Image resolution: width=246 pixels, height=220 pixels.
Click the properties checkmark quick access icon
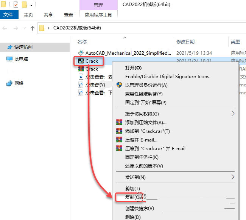click(16, 5)
